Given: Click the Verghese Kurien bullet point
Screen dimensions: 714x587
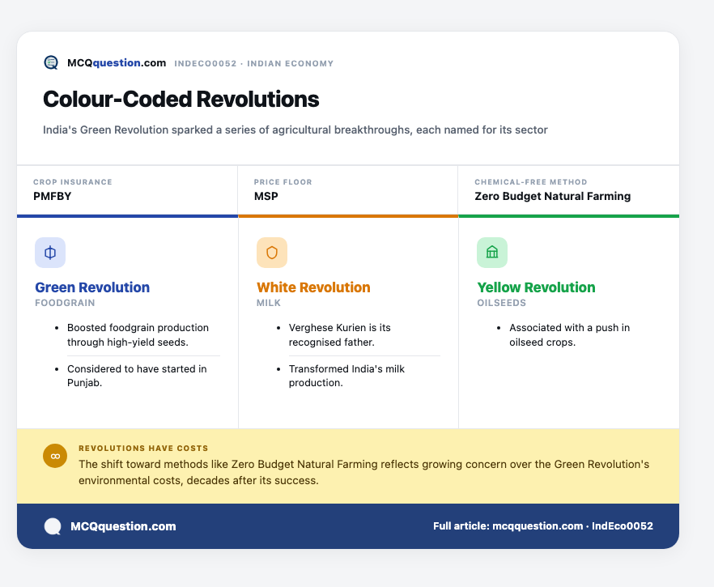Looking at the screenshot, I should pos(340,334).
